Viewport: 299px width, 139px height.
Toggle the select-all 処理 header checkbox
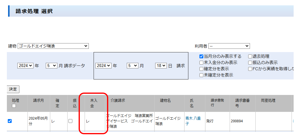point(14,106)
